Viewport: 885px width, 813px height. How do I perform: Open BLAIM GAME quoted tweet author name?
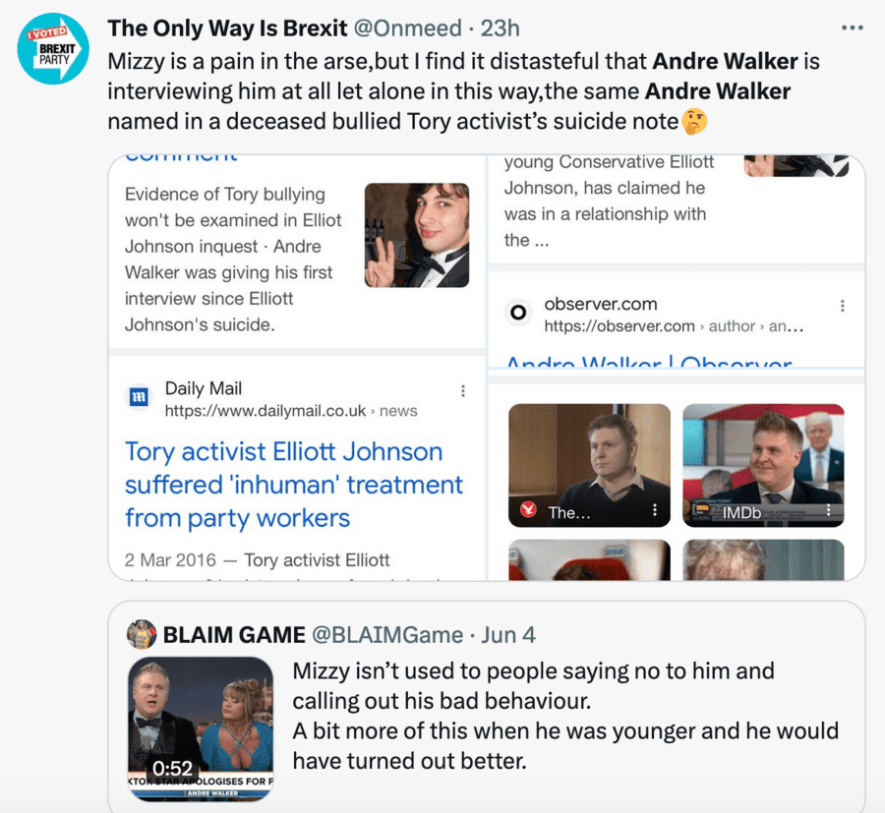234,635
